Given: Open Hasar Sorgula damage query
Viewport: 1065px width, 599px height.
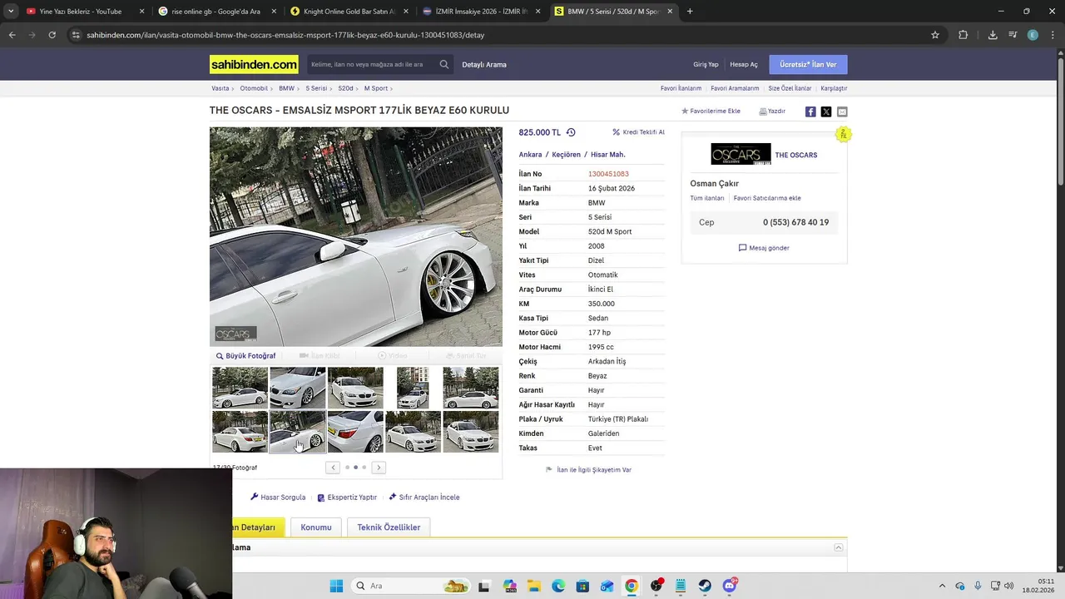Looking at the screenshot, I should click(x=278, y=498).
